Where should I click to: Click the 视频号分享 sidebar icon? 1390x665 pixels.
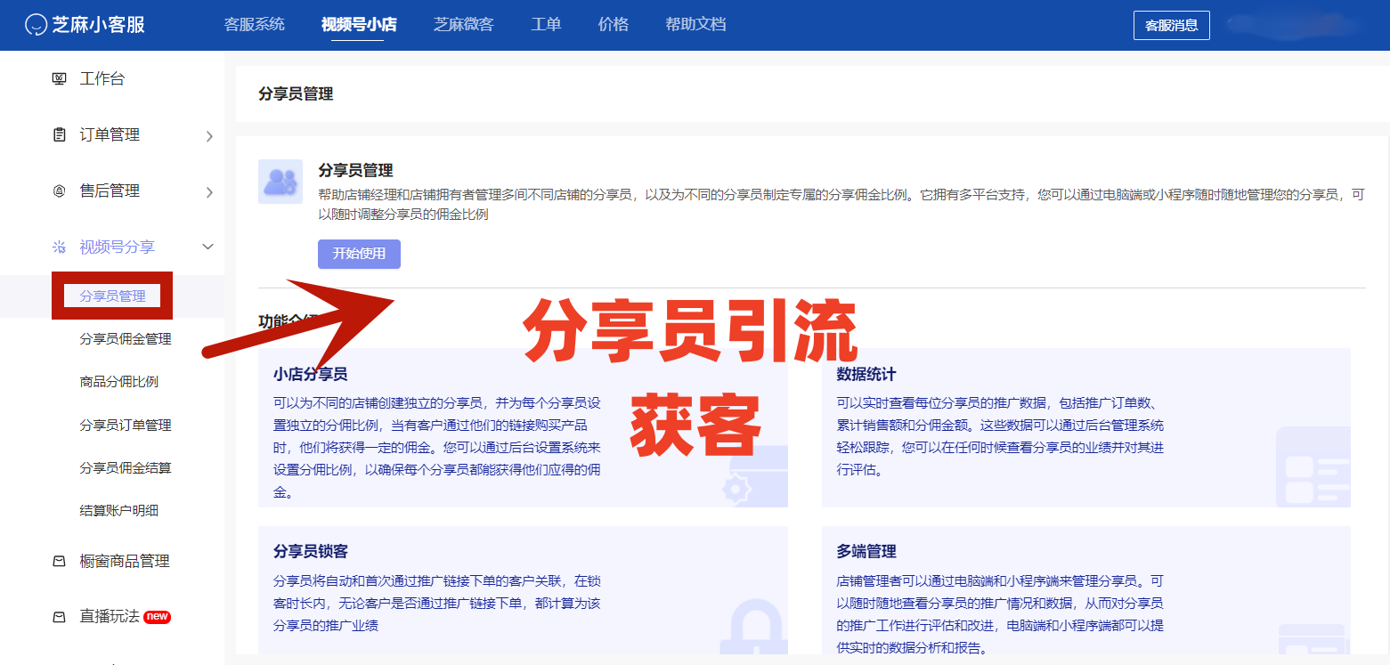[60, 247]
